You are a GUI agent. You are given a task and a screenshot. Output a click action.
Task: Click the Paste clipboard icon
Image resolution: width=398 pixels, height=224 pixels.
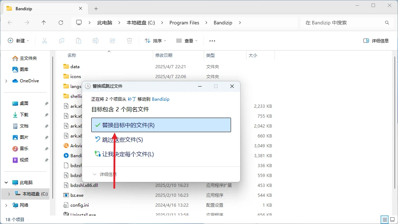79,41
